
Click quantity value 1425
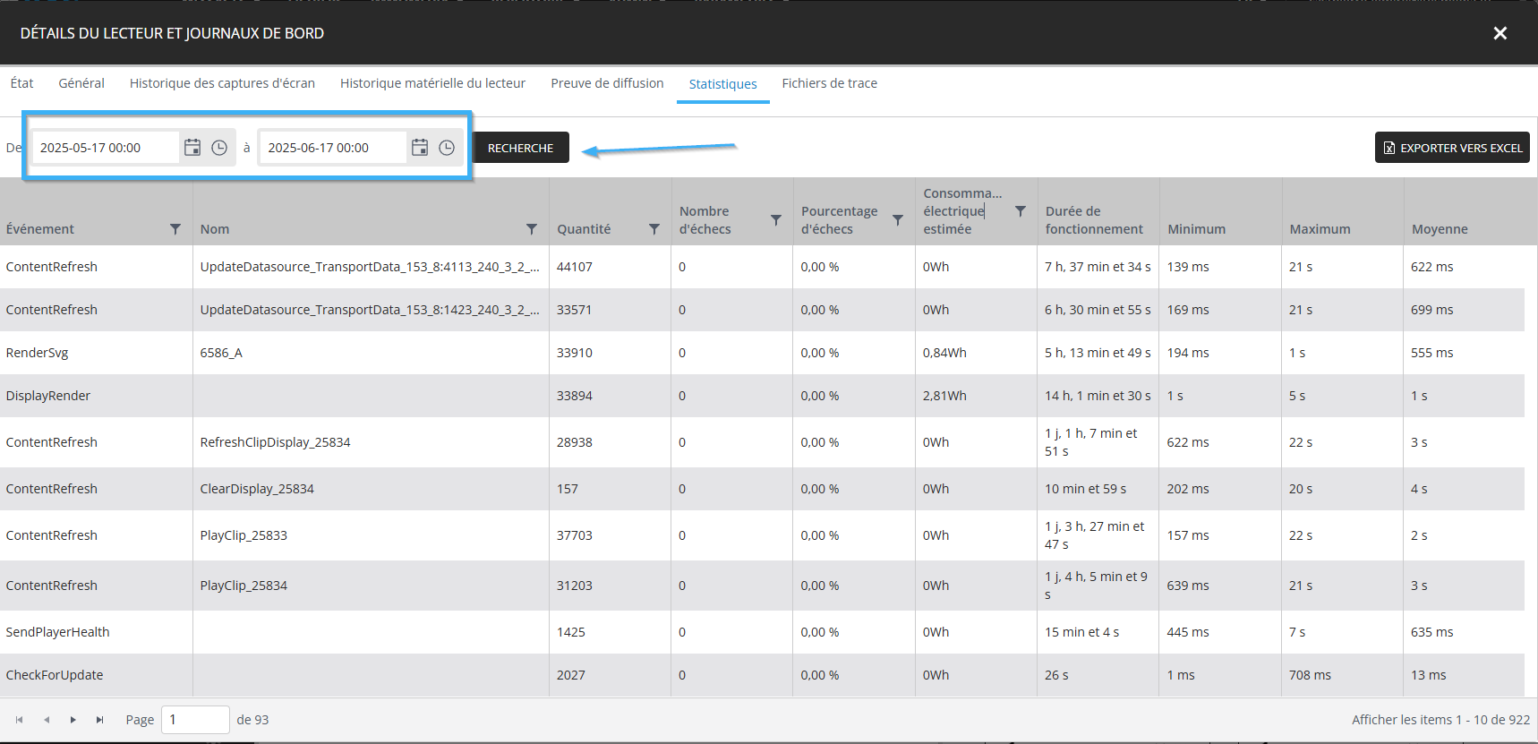[x=571, y=632]
